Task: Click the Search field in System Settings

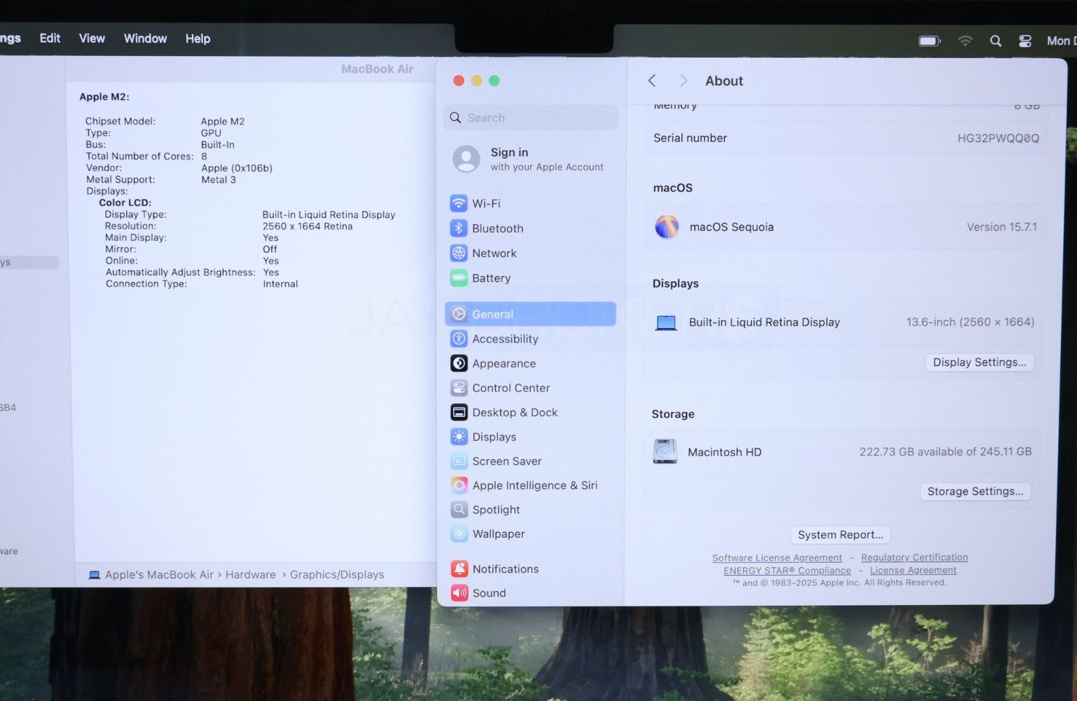Action: (532, 118)
